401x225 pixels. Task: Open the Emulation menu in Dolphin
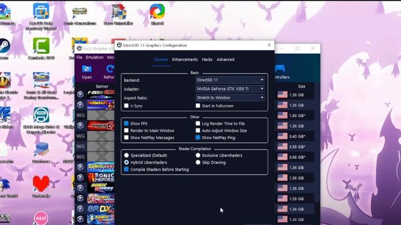point(95,57)
